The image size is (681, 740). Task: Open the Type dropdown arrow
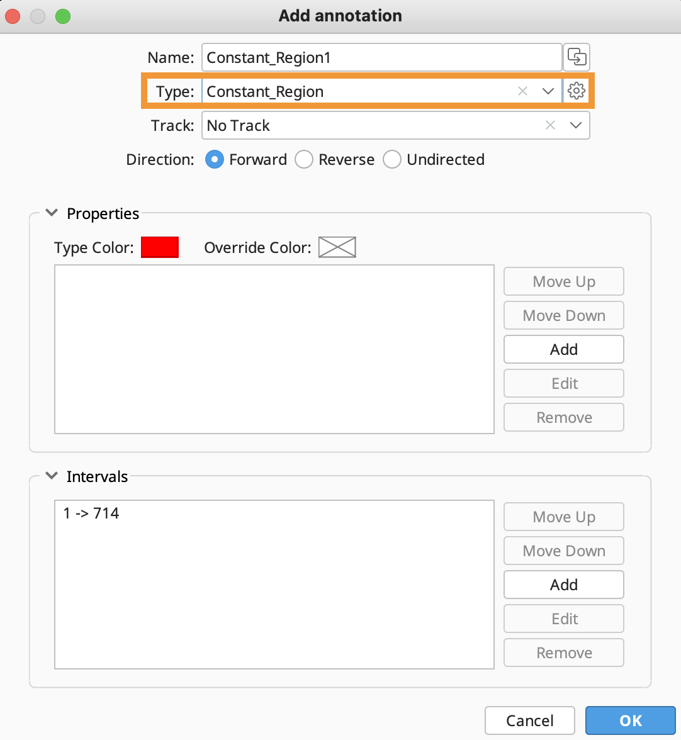[x=548, y=91]
